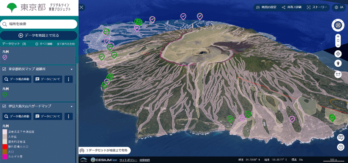Click the brown 火口 legend swatch
The height and width of the screenshot is (163, 348).
(x=5, y=152)
